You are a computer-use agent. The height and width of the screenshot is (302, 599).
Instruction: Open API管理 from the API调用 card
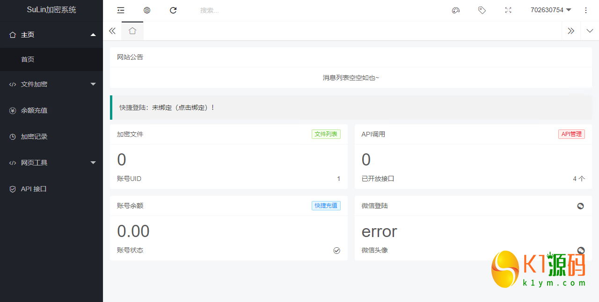tap(571, 134)
